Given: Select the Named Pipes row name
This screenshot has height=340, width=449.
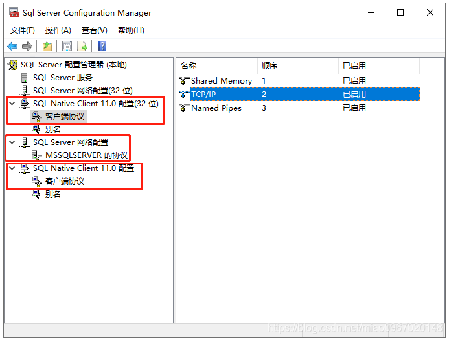Looking at the screenshot, I should [x=216, y=108].
